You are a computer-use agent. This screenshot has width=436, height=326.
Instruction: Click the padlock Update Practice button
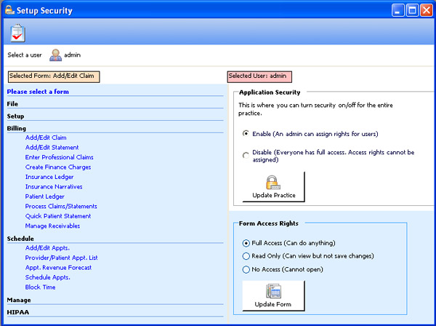click(x=273, y=187)
